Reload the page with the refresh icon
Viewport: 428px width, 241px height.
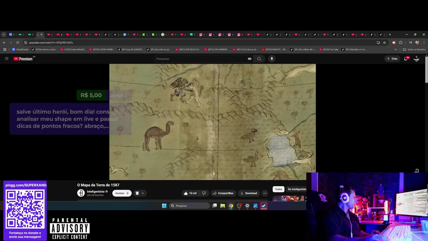[17, 43]
